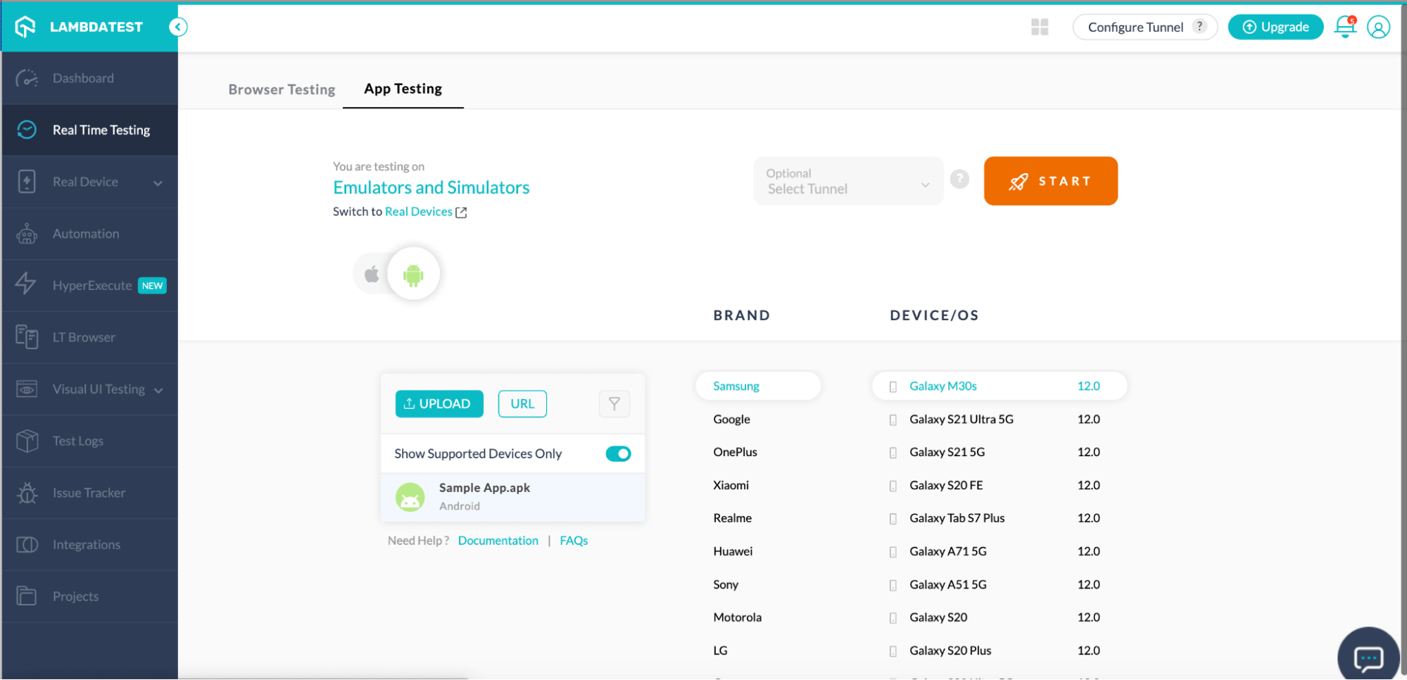Stay on the App Testing tab
Screen dimensions: 1407x680
point(403,89)
